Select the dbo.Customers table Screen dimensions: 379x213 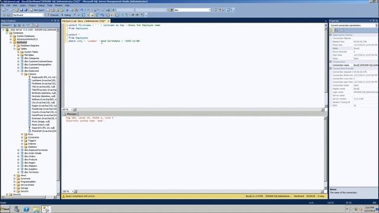(x=31, y=67)
